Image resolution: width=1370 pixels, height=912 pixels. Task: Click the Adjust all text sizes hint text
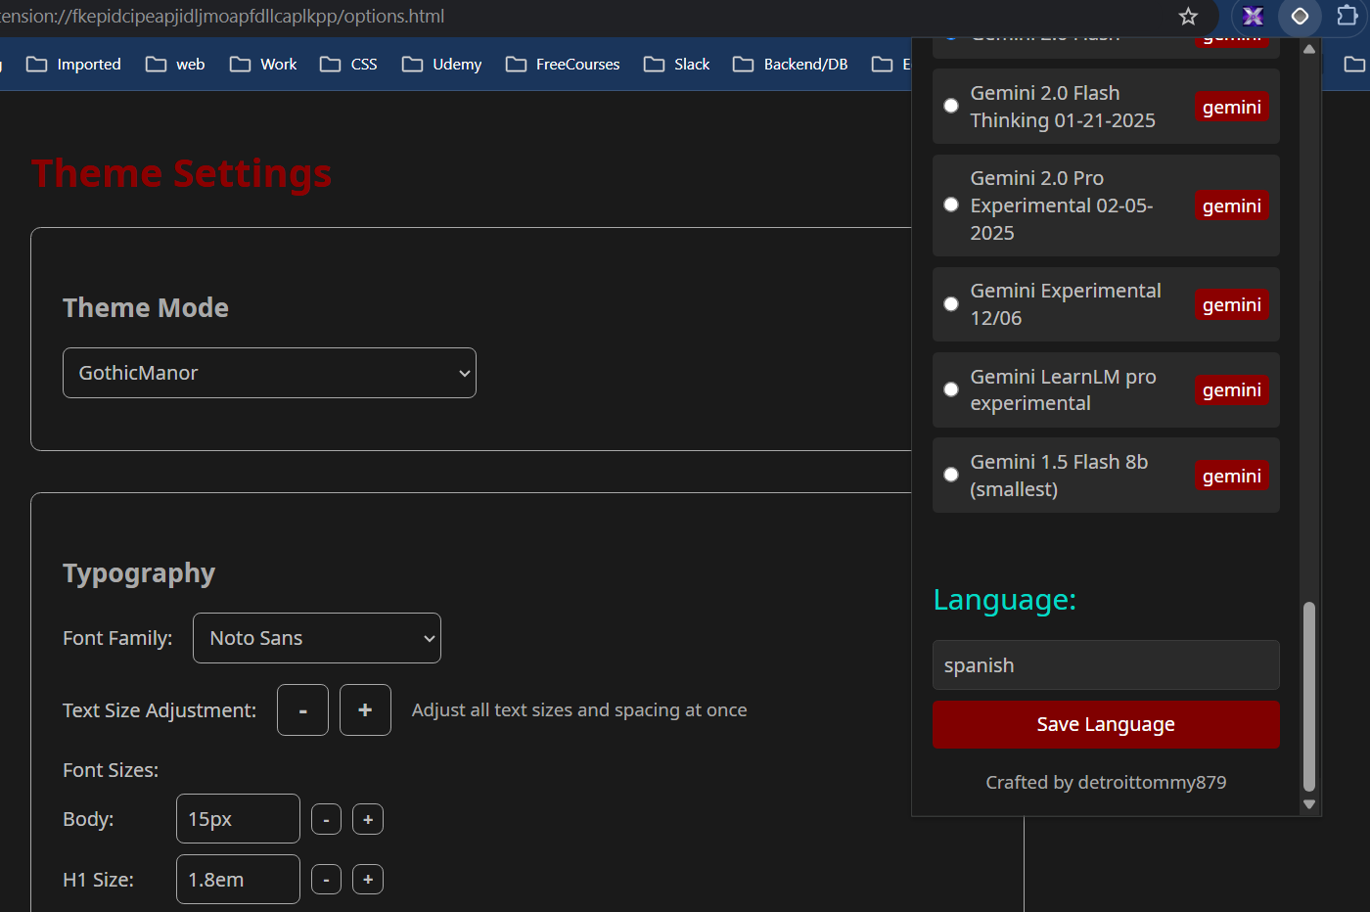[x=579, y=710]
